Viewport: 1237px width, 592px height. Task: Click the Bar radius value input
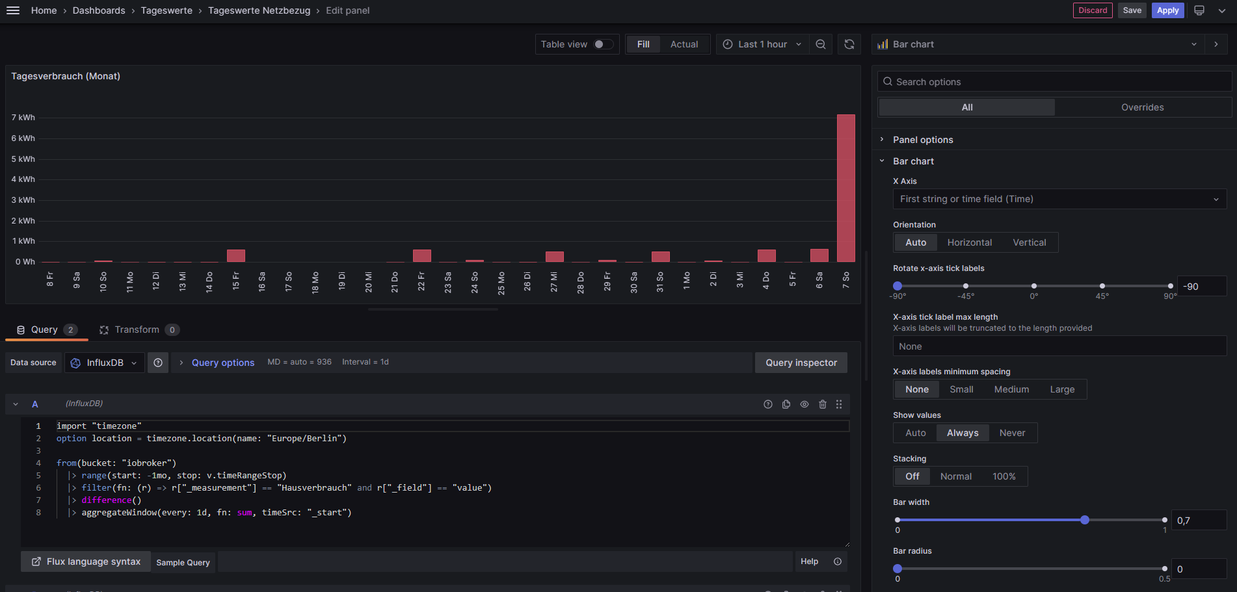click(1199, 569)
